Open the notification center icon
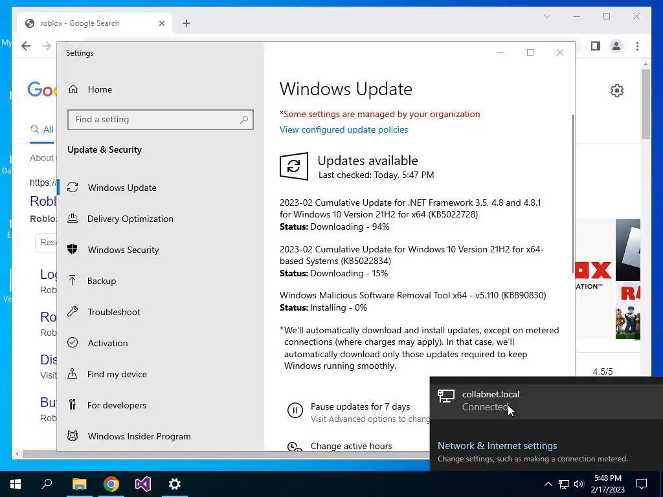The image size is (663, 497). point(642,484)
